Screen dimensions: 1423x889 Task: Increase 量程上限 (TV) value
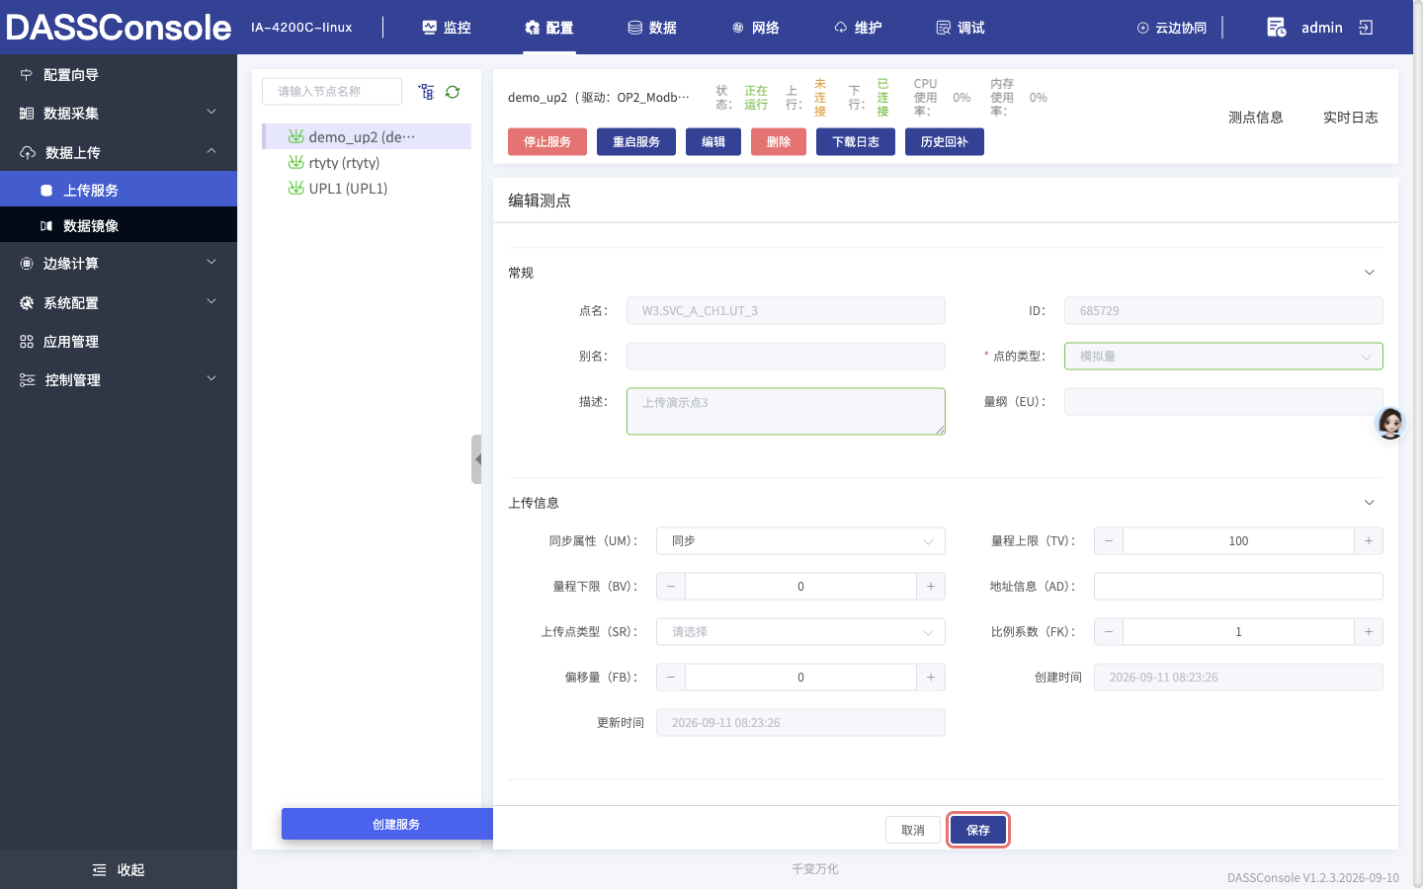(1369, 541)
